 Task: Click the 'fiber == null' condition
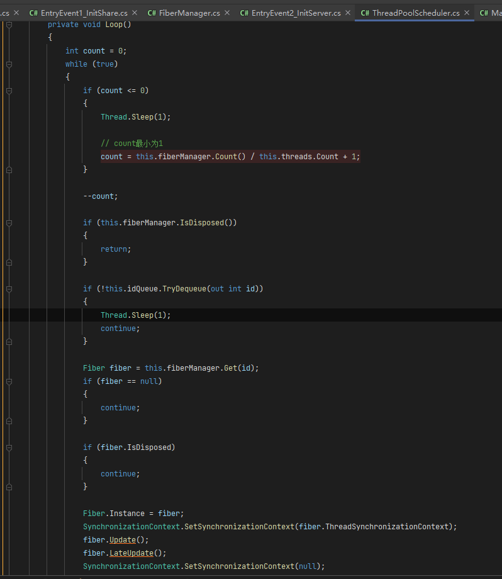tap(129, 381)
